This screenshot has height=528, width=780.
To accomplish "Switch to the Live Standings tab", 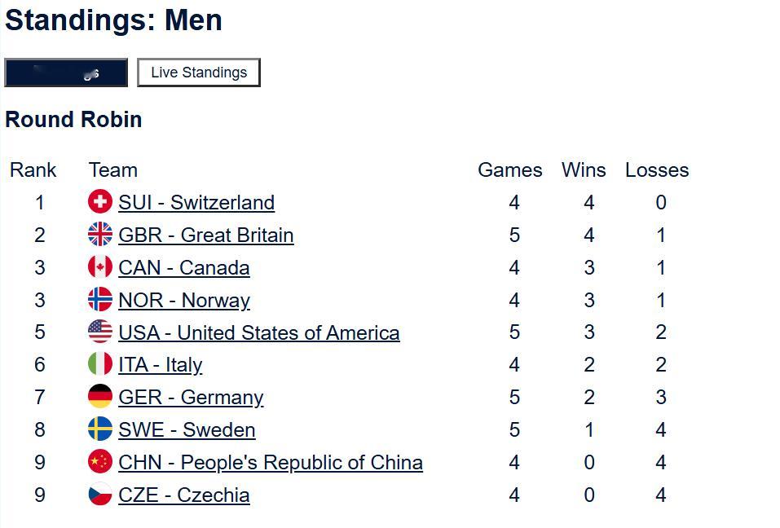I will coord(199,73).
